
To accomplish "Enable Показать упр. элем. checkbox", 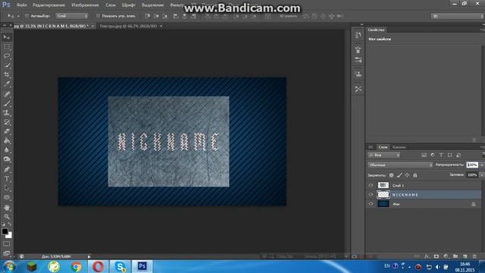I will pos(98,16).
